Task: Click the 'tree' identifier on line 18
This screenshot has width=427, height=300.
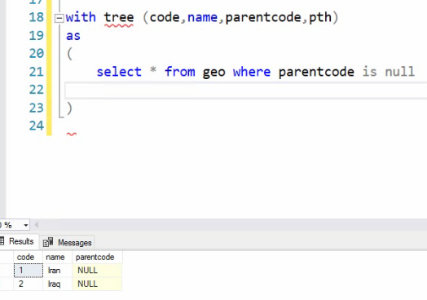Action: pyautogui.click(x=119, y=17)
